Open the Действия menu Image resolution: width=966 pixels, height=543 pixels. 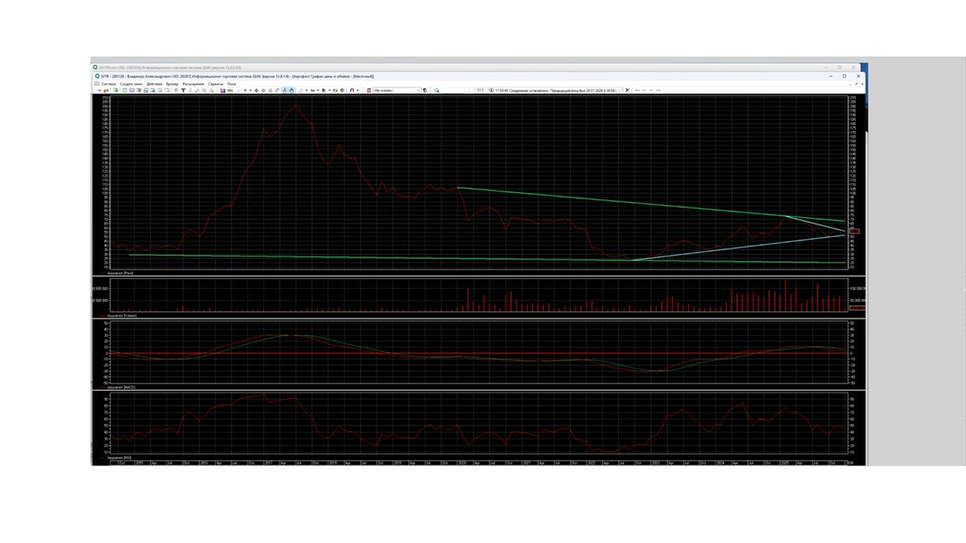tap(155, 84)
